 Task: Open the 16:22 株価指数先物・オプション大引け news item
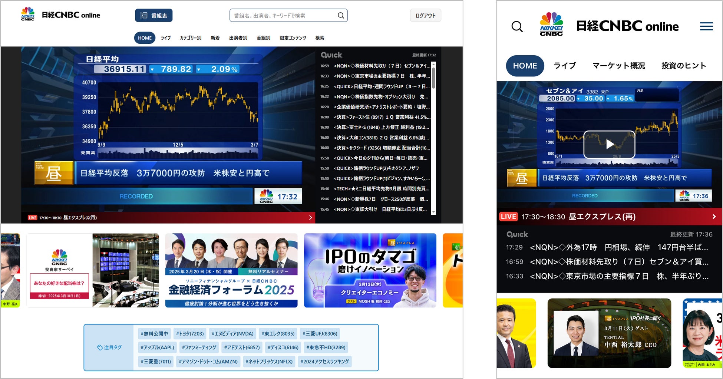(375, 97)
